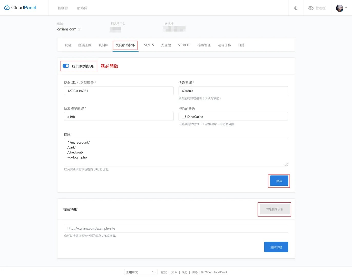Open external link icon beside cyrians.com
This screenshot has height=277, width=352.
tap(79, 29)
